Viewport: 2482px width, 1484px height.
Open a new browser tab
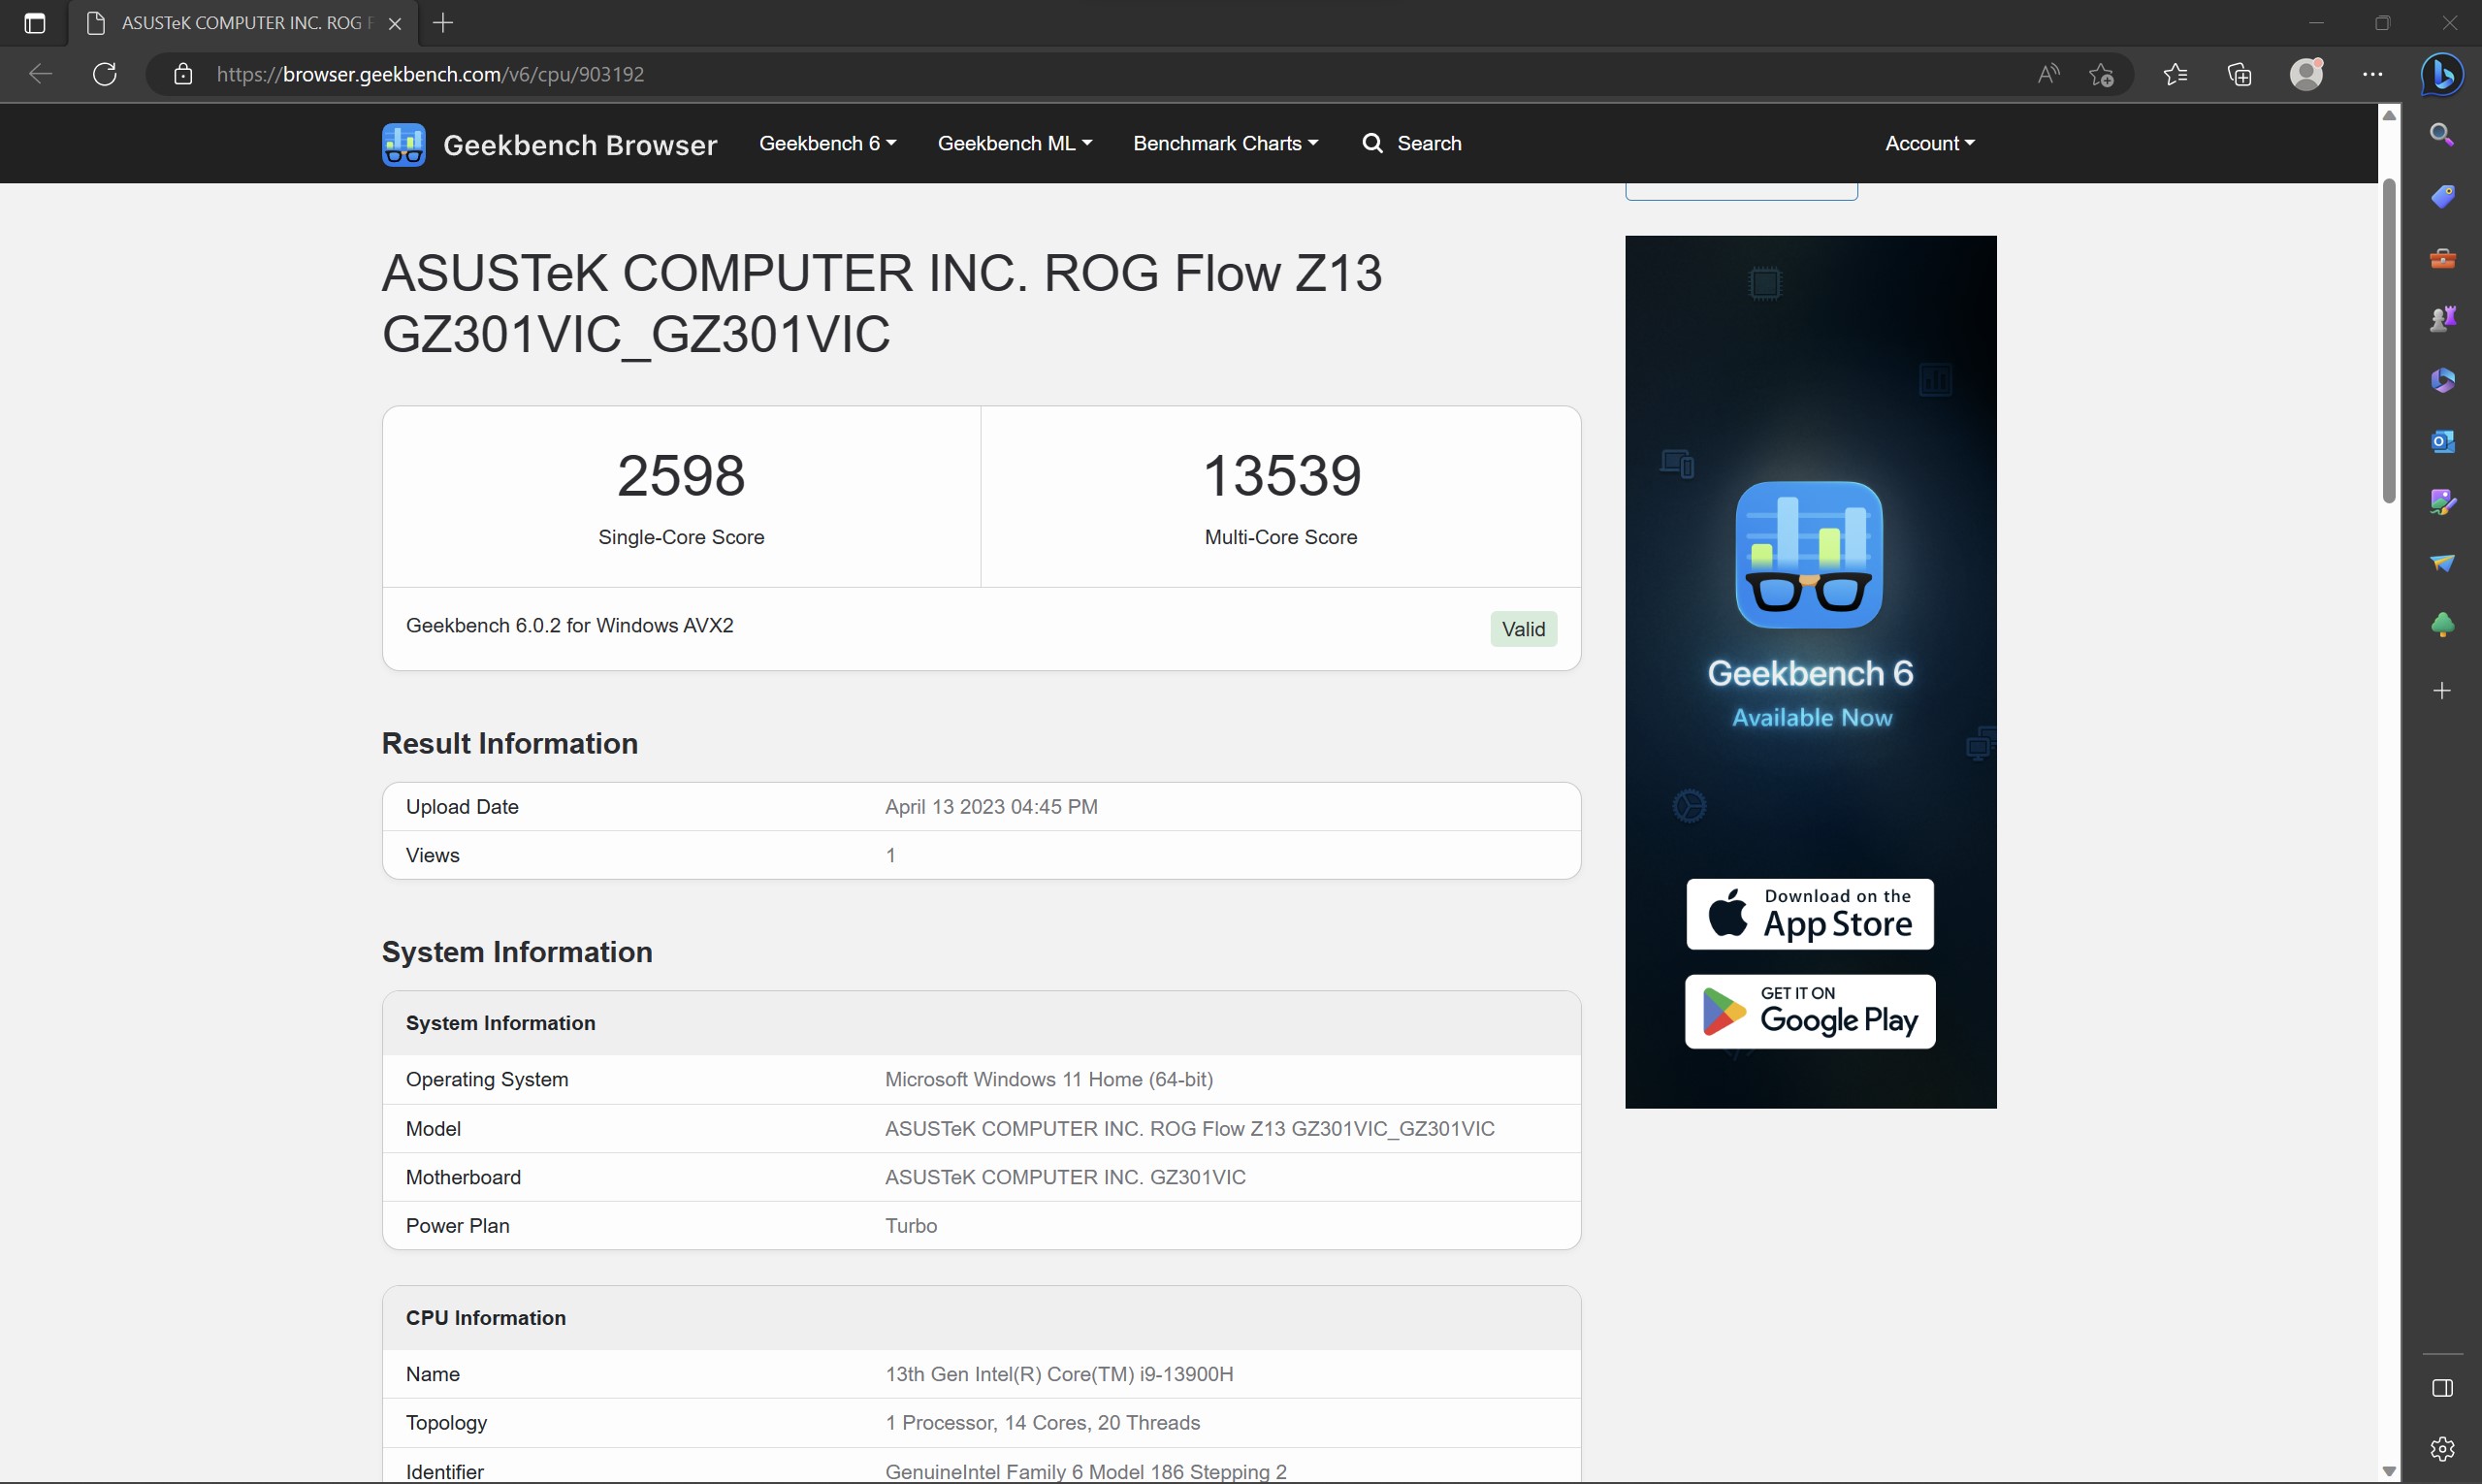[444, 23]
